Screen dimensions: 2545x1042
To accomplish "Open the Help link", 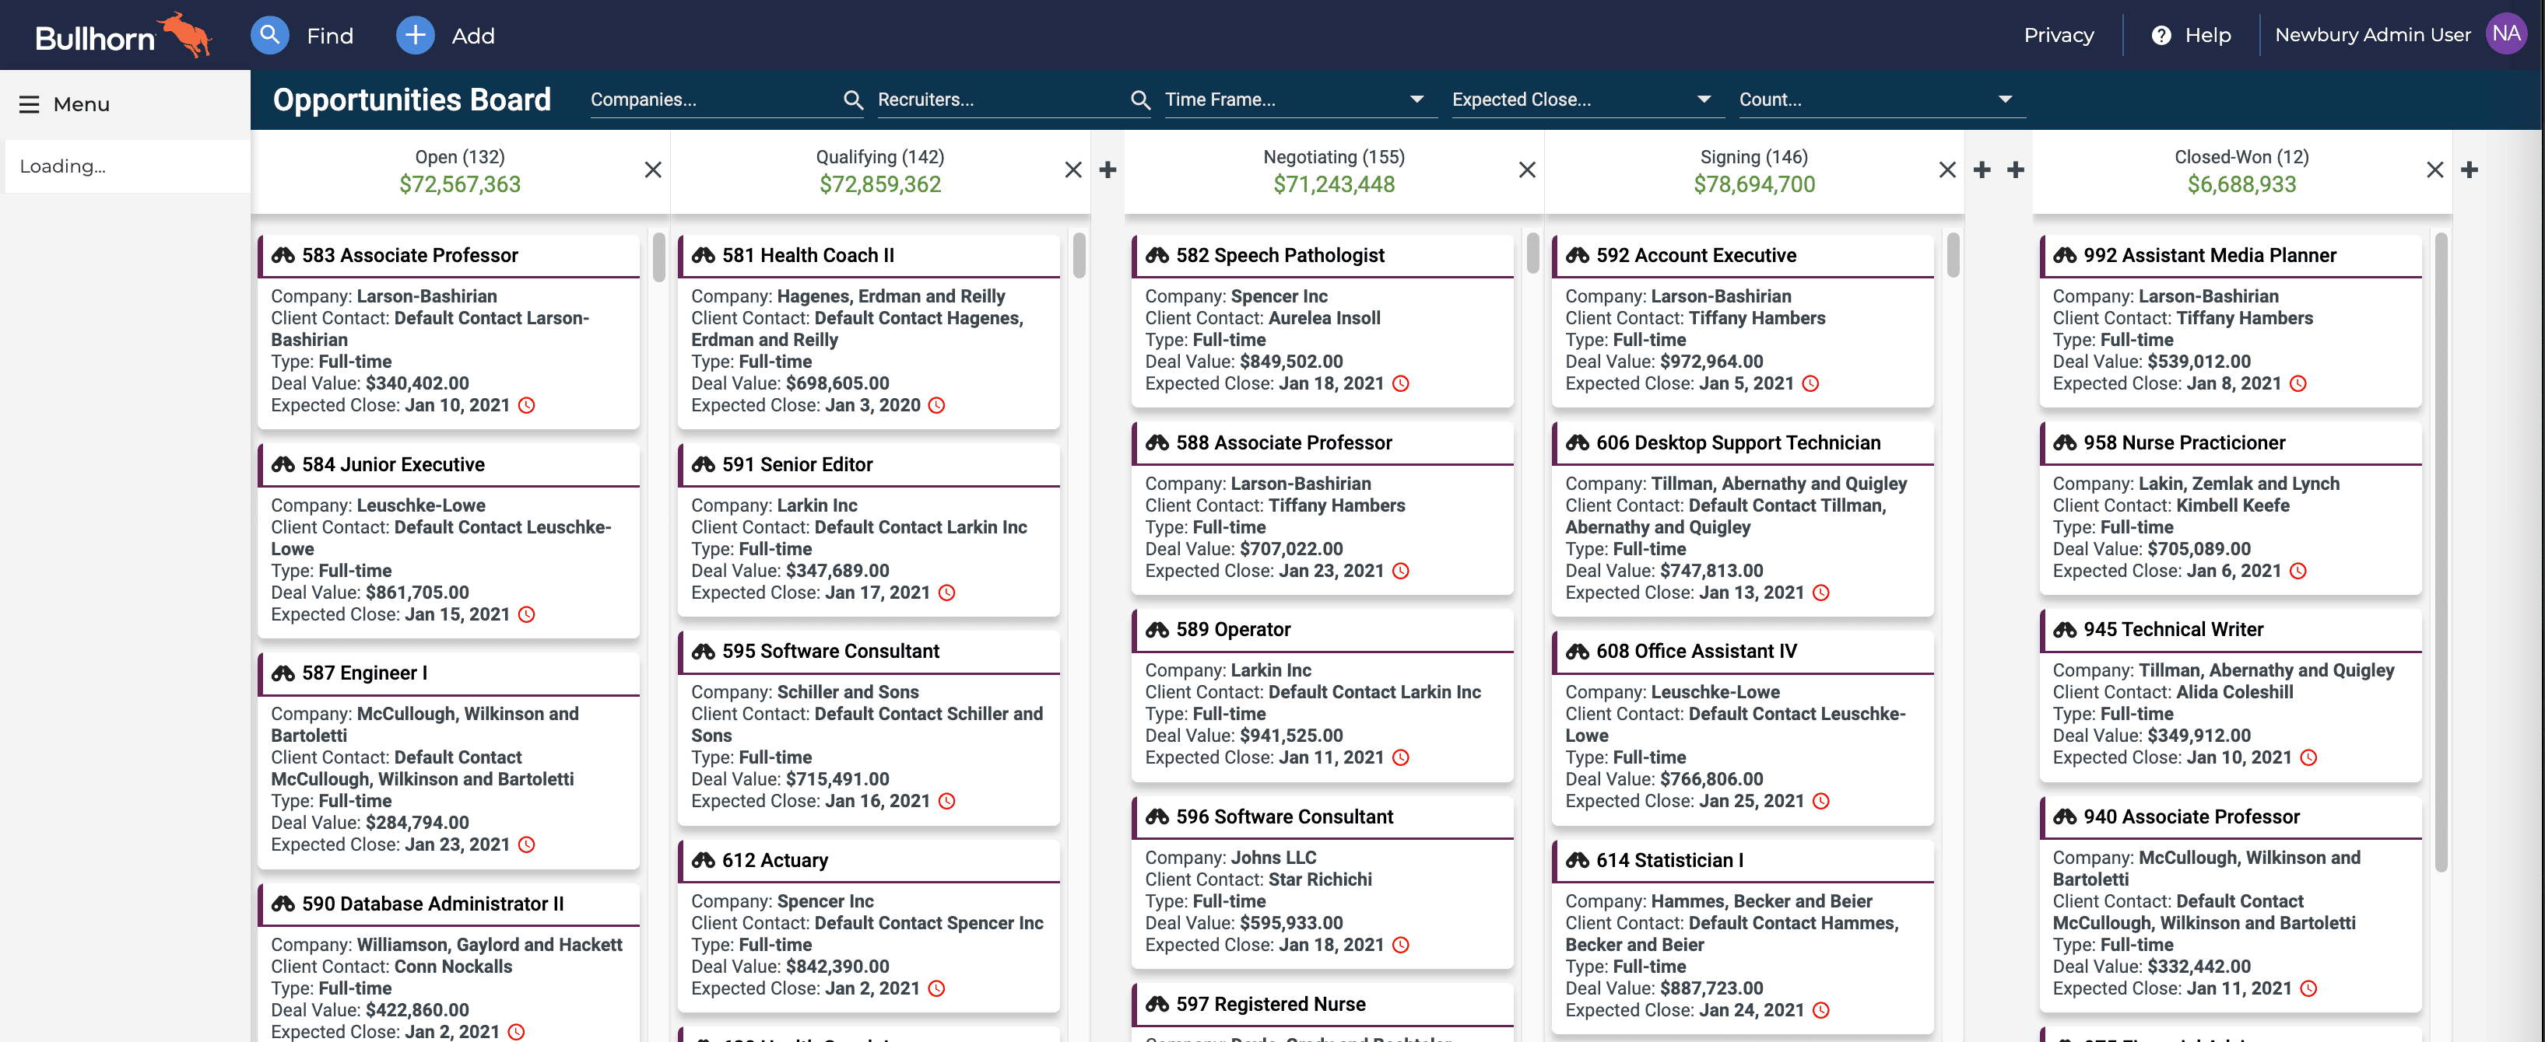I will point(2207,36).
